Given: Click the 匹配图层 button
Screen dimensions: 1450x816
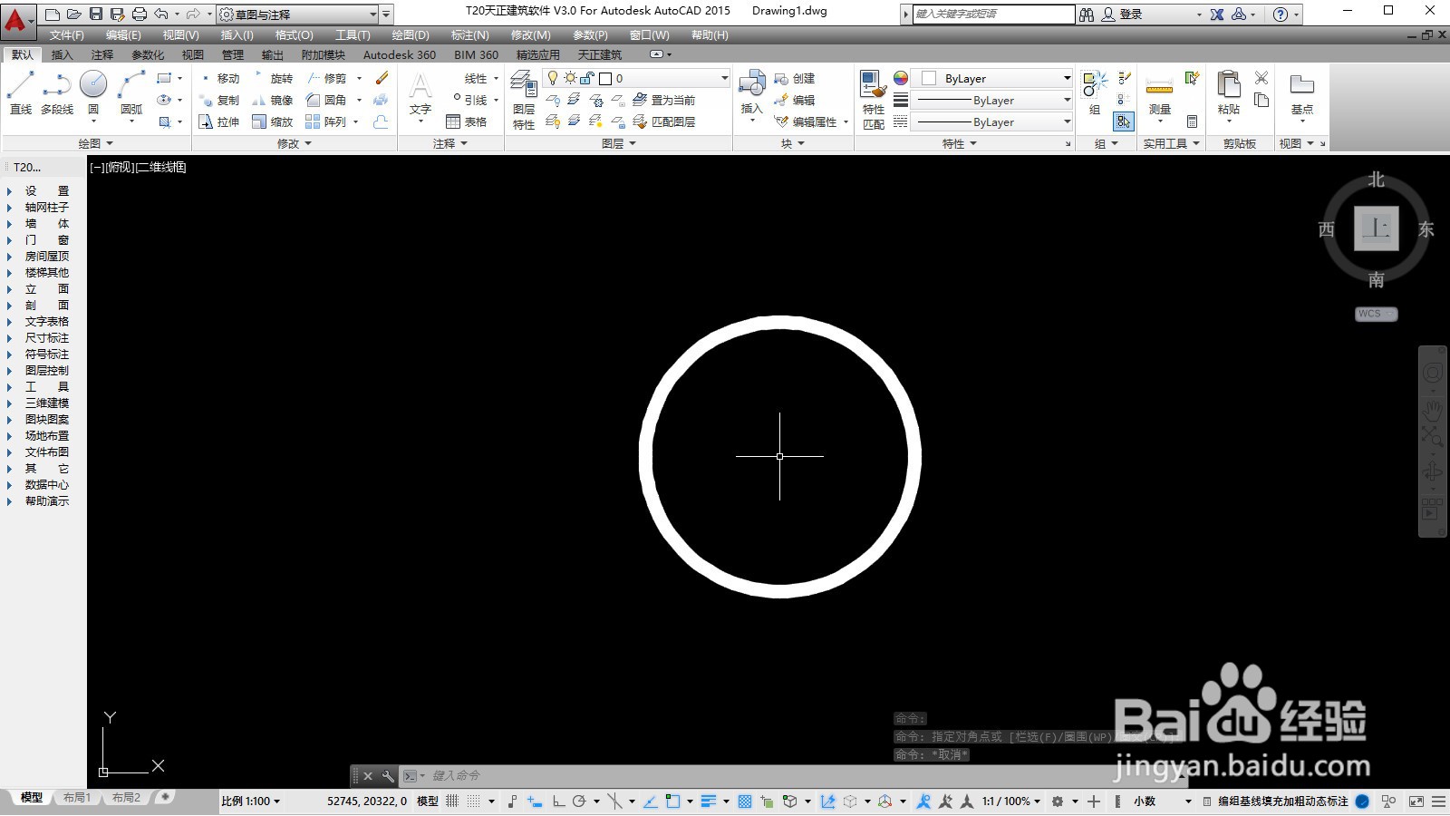Looking at the screenshot, I should [664, 122].
